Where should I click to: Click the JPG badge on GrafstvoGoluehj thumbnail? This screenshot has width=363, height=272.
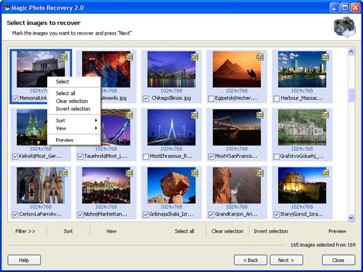[325, 115]
